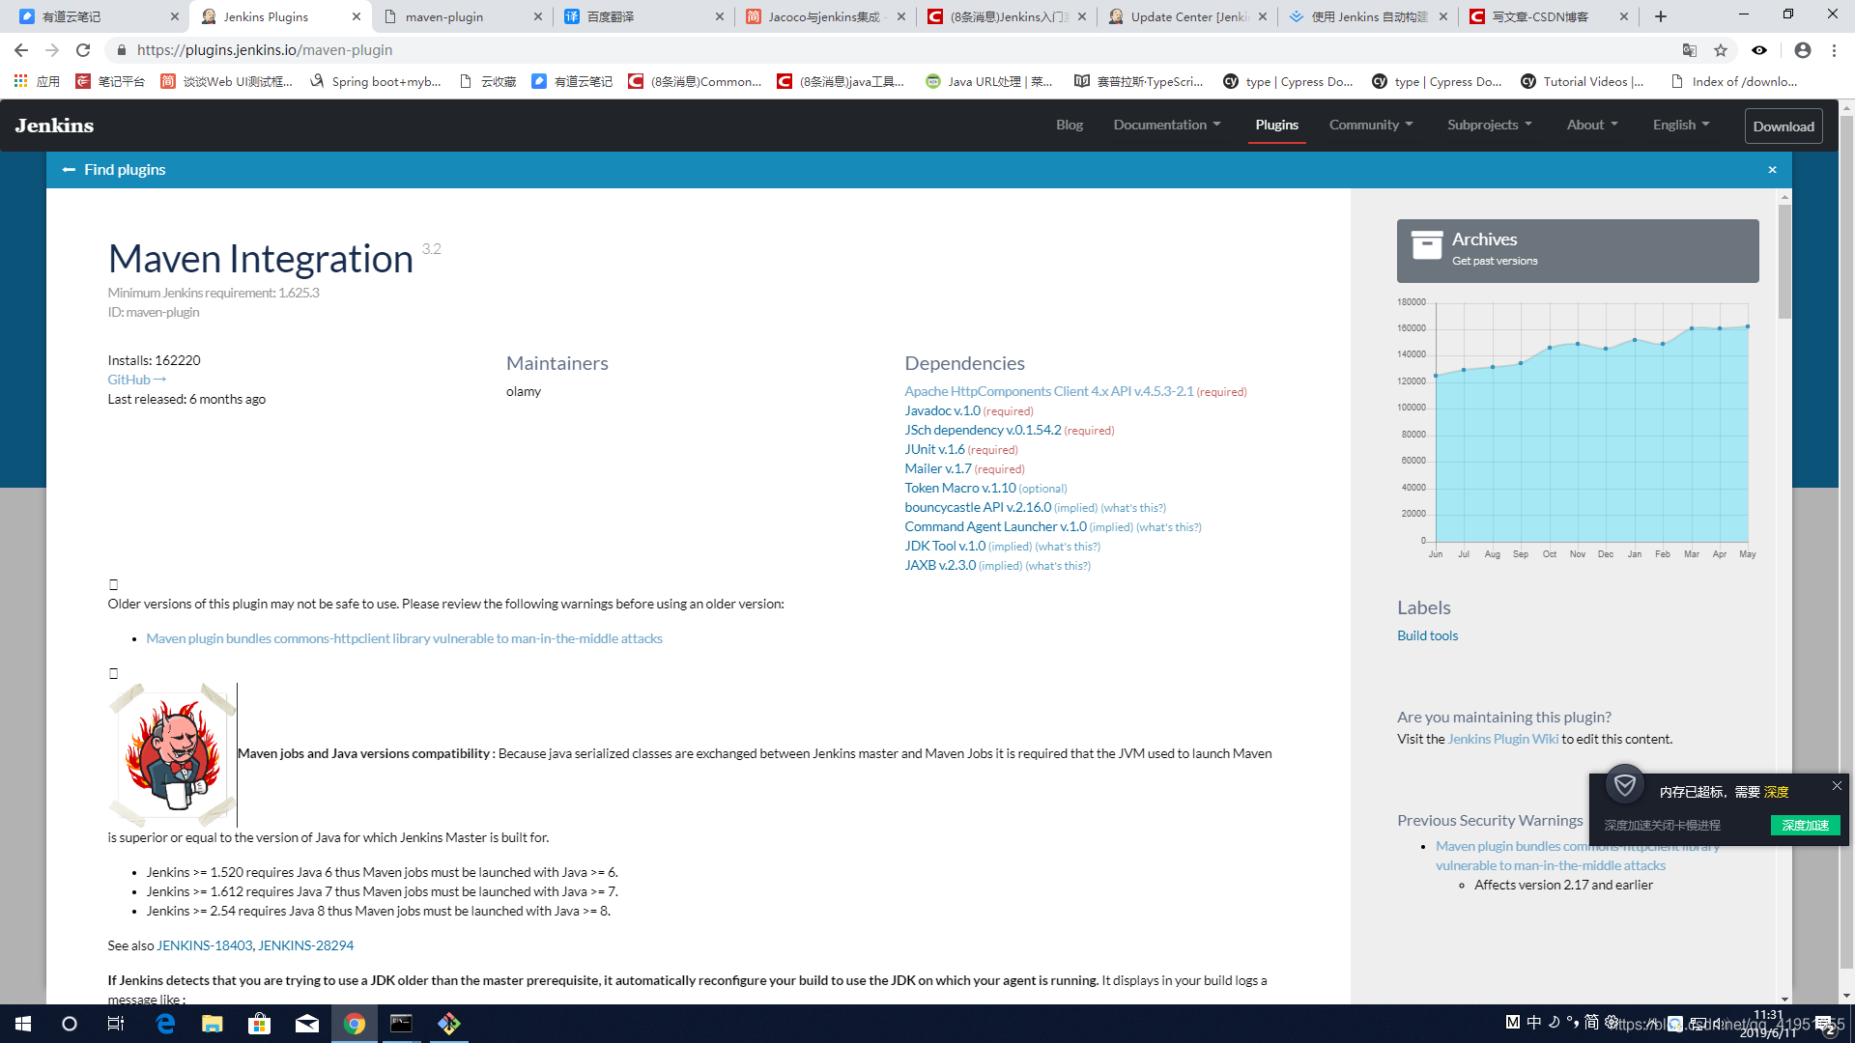Image resolution: width=1855 pixels, height=1043 pixels.
Task: Click the Download button
Action: [x=1783, y=127]
